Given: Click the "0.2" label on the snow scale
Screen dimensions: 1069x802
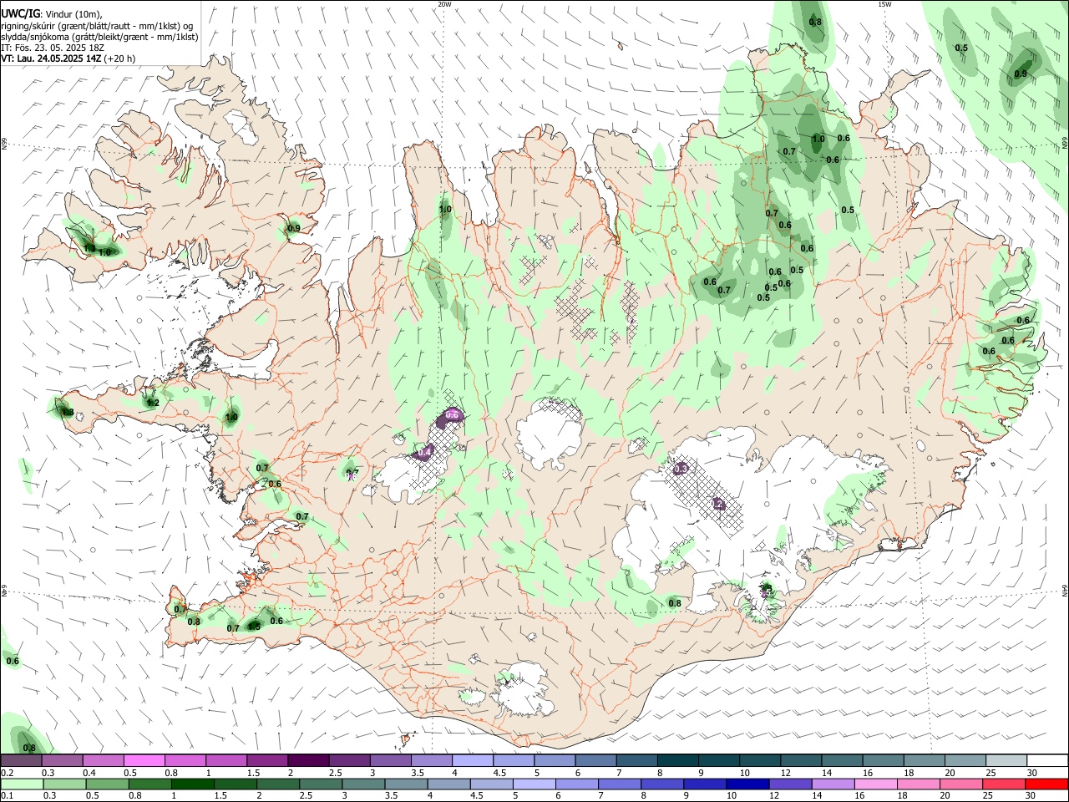Looking at the screenshot, I should click(7, 773).
